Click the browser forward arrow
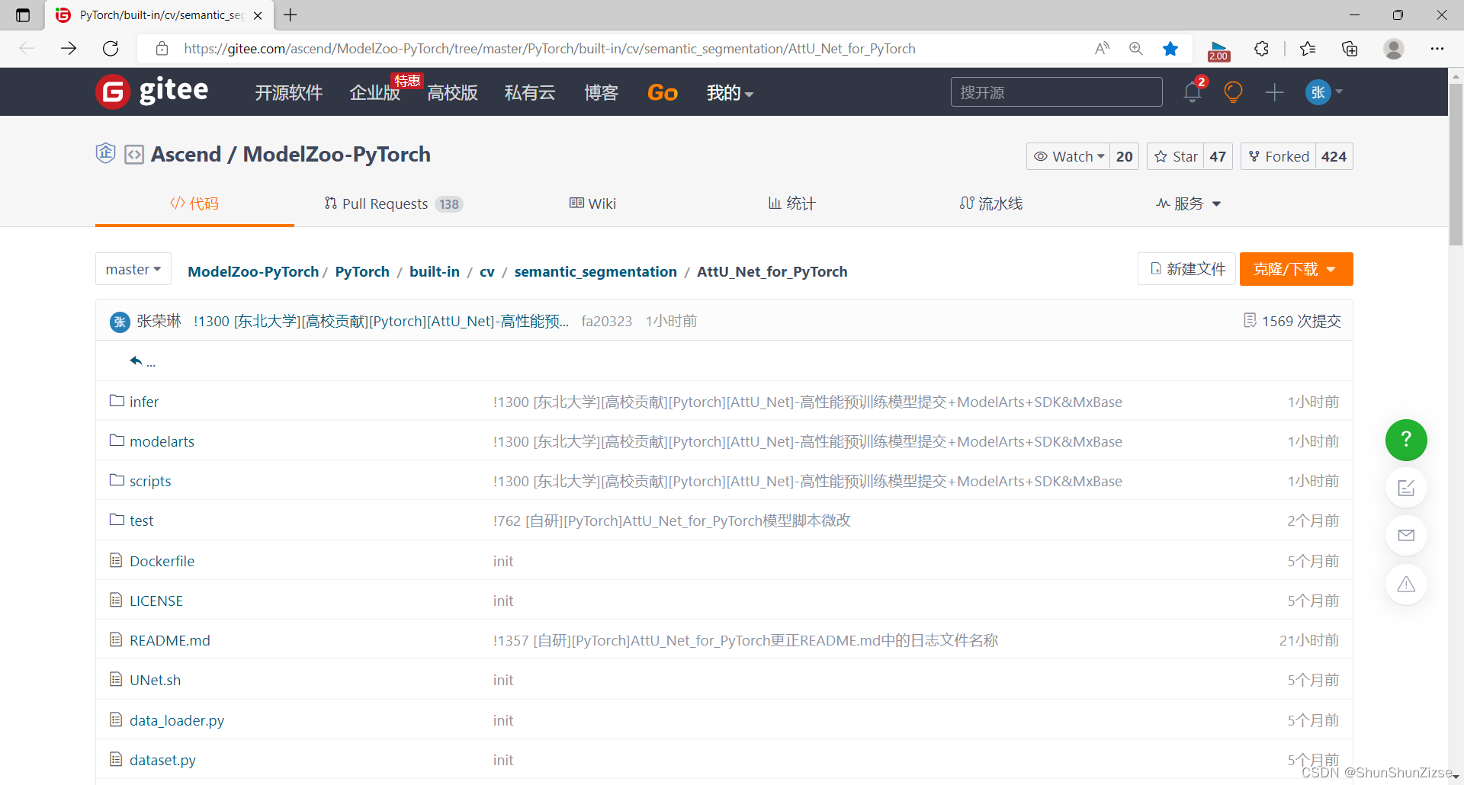1464x785 pixels. 69,49
